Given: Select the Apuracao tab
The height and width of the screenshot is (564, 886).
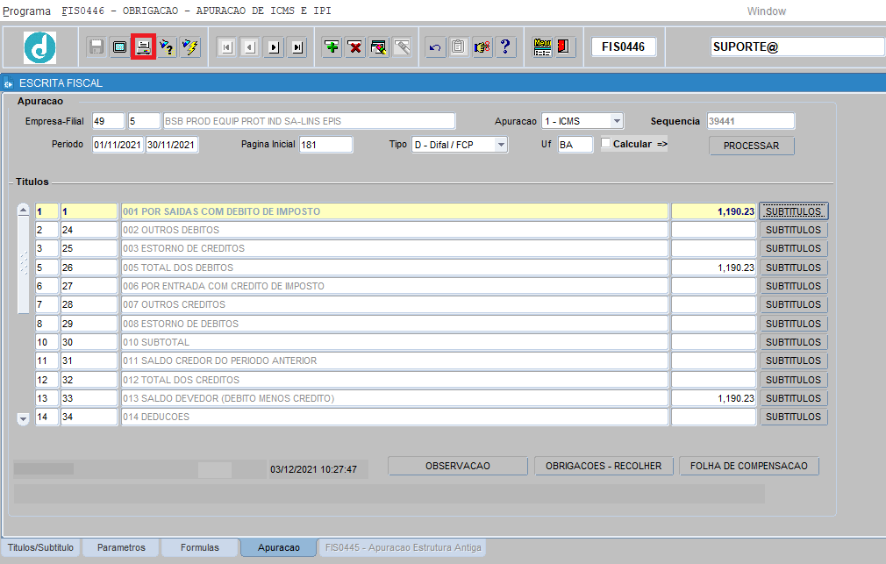Looking at the screenshot, I should coord(279,547).
